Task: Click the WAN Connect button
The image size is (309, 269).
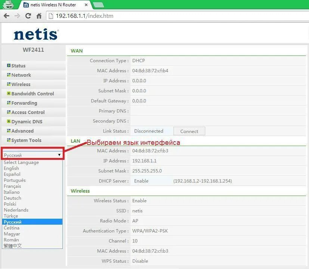Action: pyautogui.click(x=189, y=131)
